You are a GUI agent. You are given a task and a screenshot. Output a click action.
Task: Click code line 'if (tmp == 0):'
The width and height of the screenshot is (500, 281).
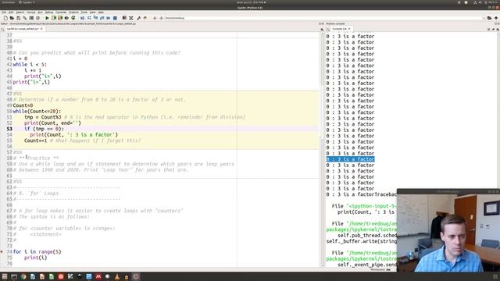click(x=44, y=129)
